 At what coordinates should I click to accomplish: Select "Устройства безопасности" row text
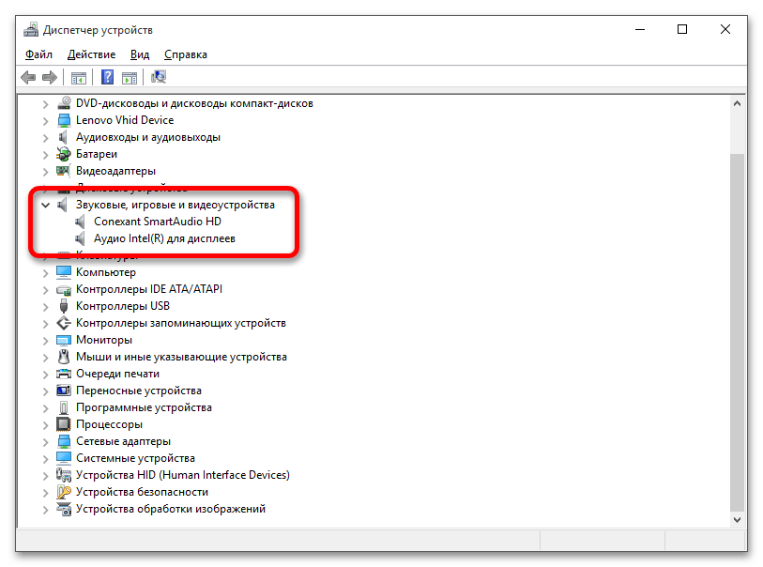pyautogui.click(x=142, y=492)
